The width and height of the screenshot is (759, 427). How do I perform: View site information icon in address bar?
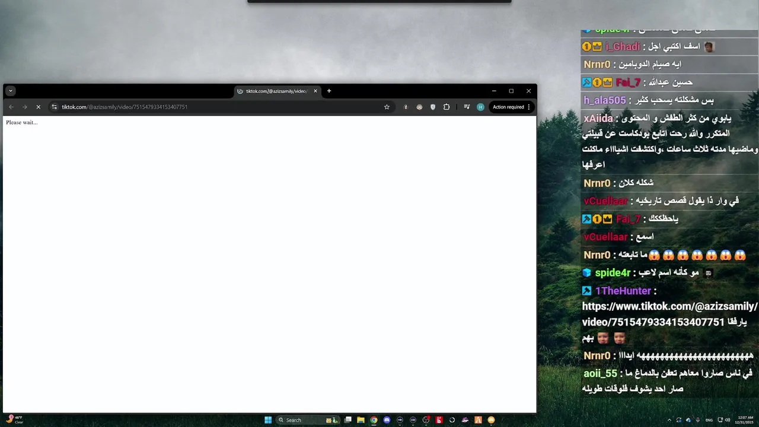54,107
